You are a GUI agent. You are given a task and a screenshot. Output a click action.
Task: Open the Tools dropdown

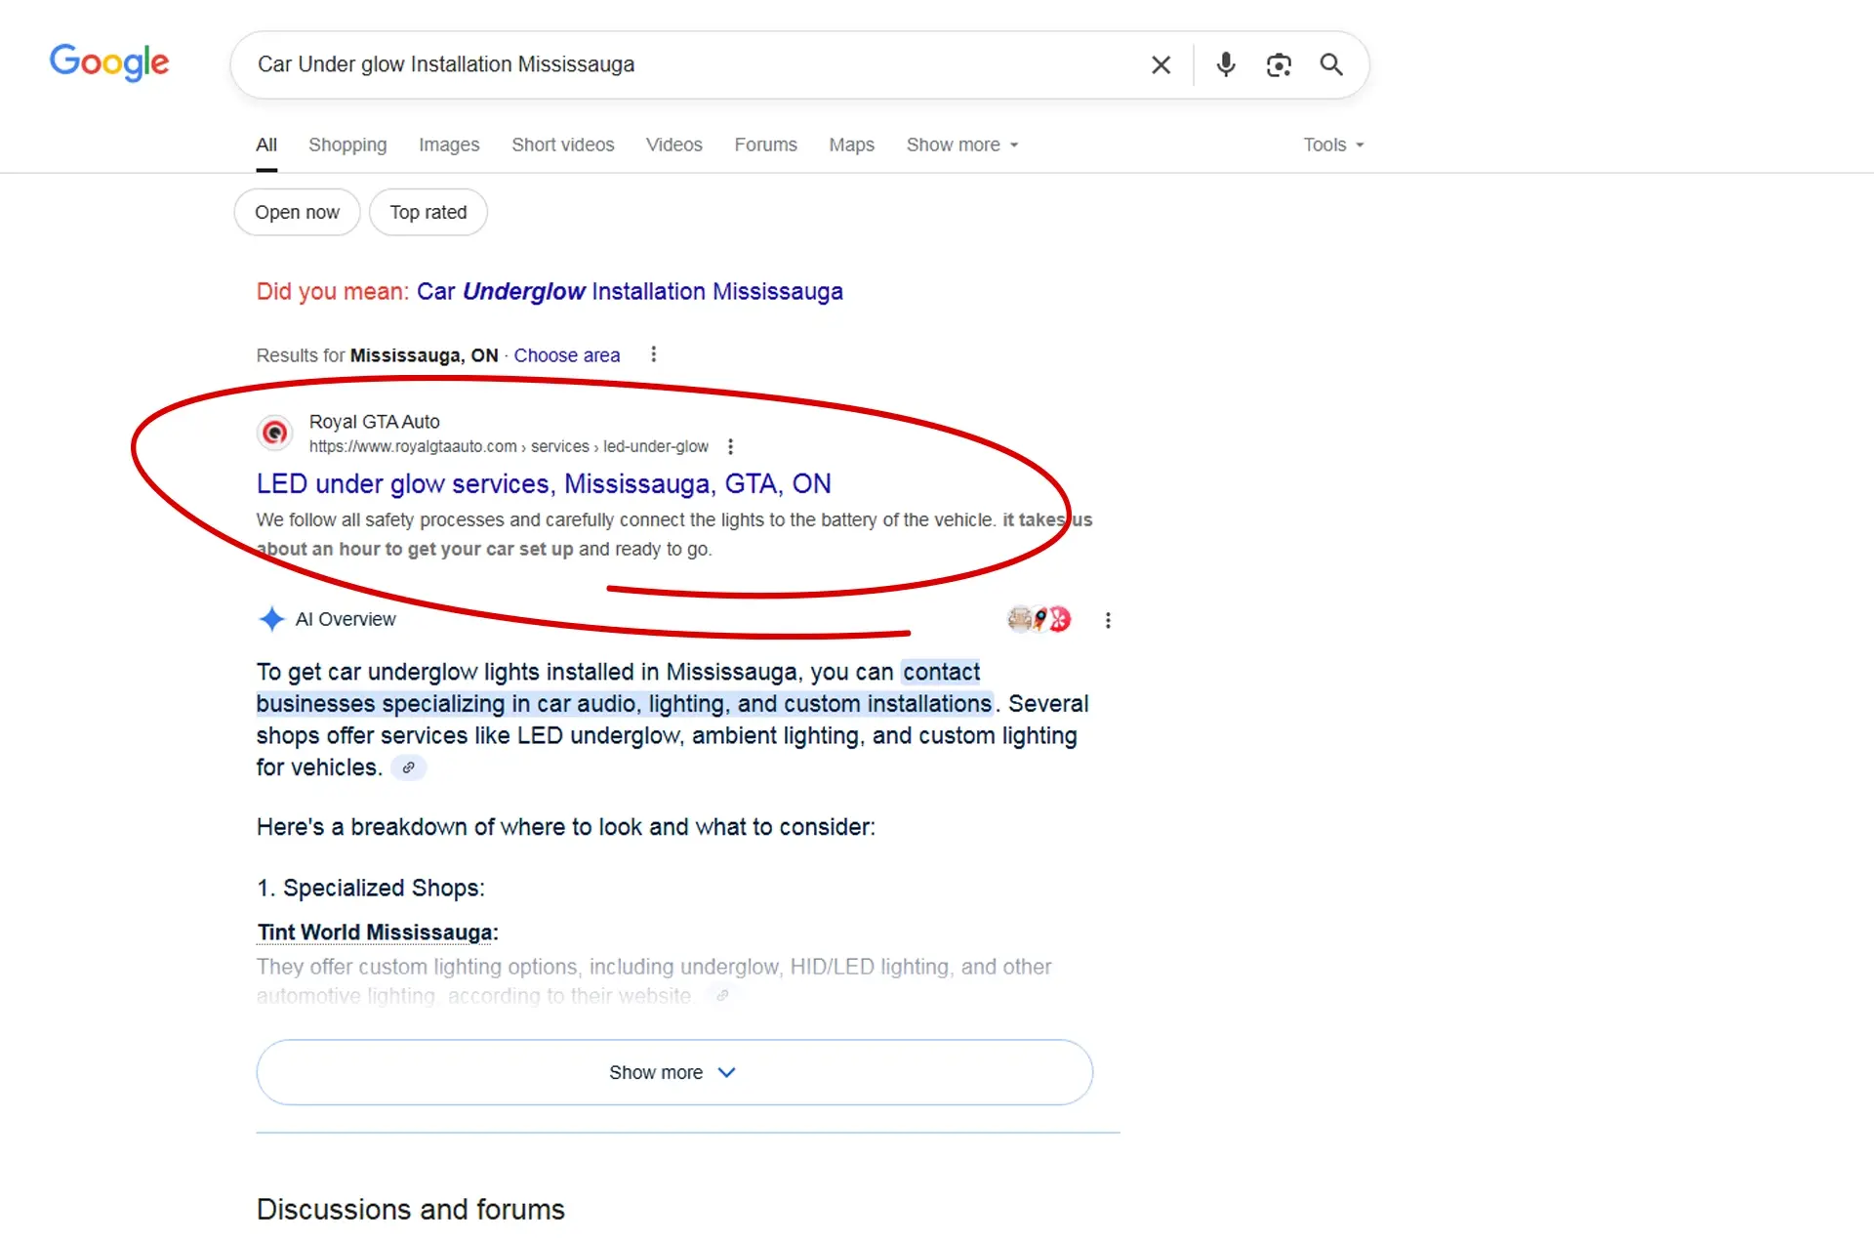pyautogui.click(x=1333, y=145)
